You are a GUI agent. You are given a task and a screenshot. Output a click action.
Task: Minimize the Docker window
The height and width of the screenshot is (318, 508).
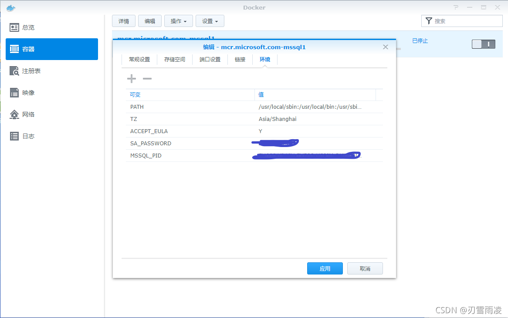(x=470, y=7)
